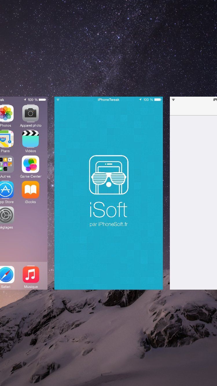This screenshot has width=217, height=386.
Task: Launch Safari from the dock
Action: [6, 275]
